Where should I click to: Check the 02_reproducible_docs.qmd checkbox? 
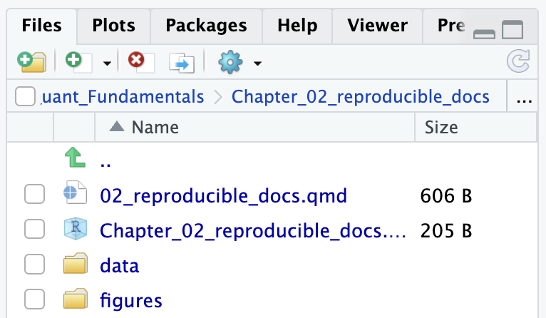34,194
